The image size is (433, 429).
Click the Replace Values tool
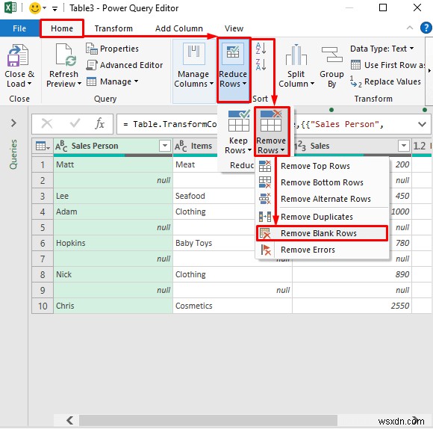tap(385, 81)
